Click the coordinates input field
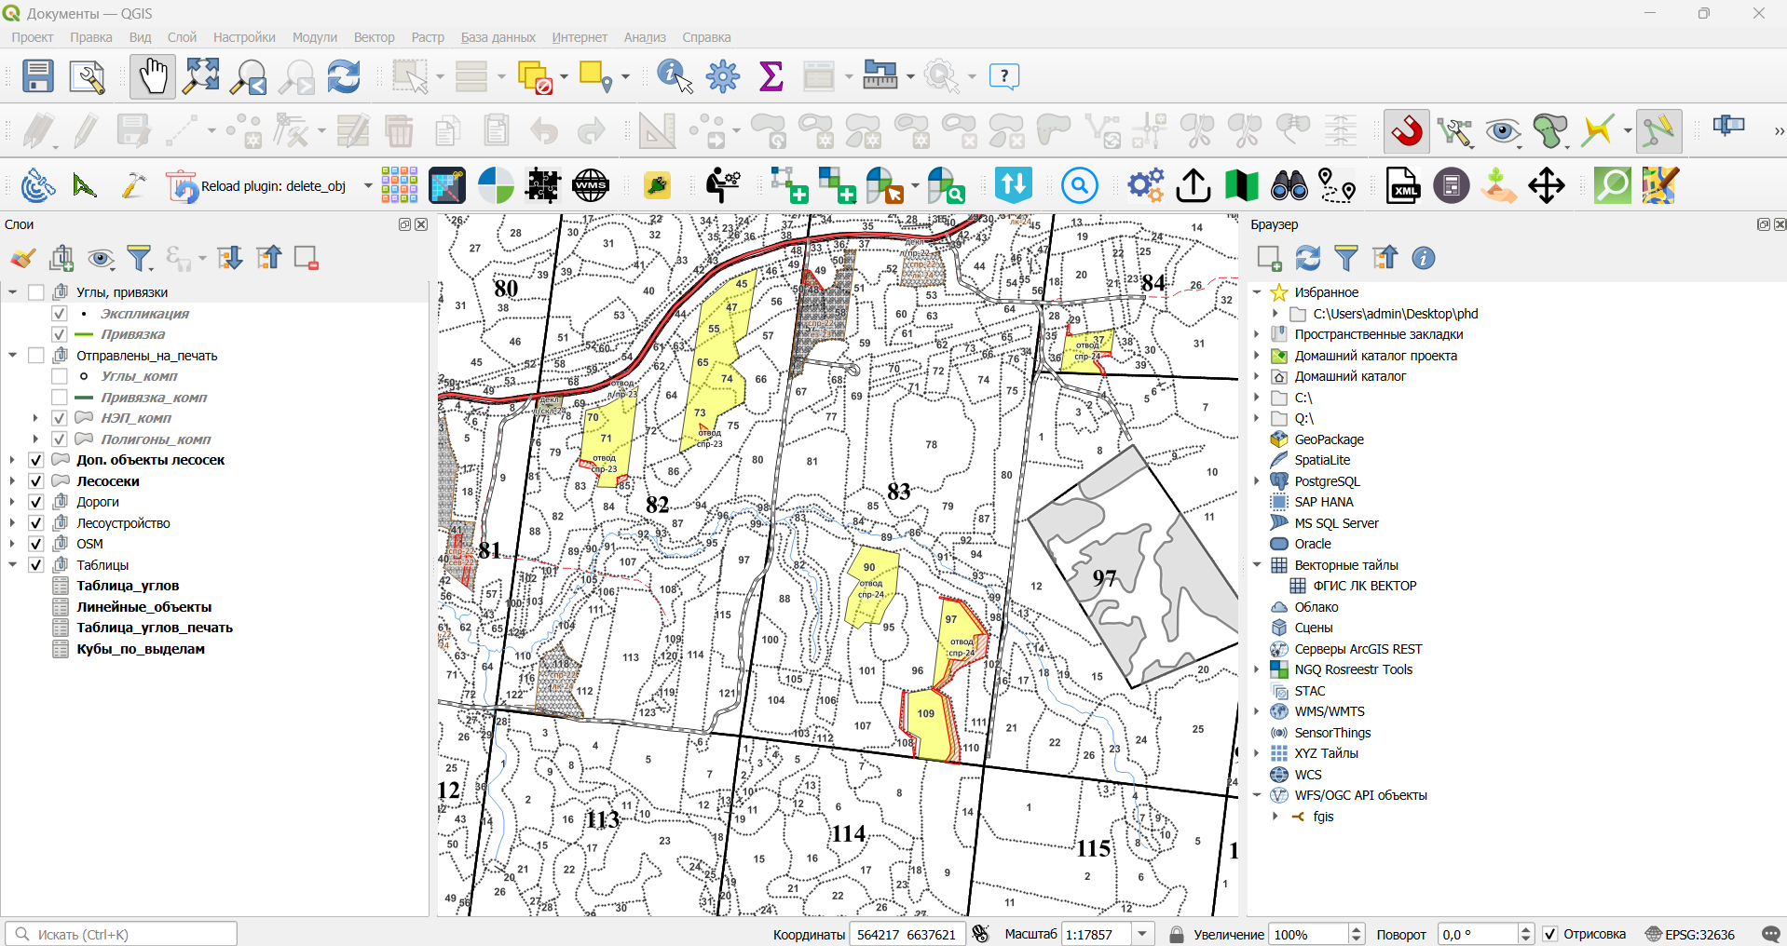This screenshot has width=1787, height=946. pyautogui.click(x=907, y=934)
